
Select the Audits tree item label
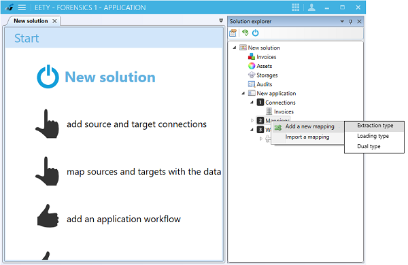[265, 84]
